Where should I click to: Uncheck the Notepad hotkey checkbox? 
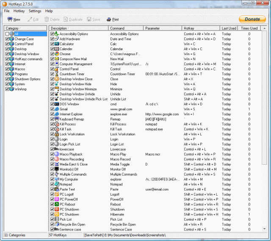click(52, 184)
